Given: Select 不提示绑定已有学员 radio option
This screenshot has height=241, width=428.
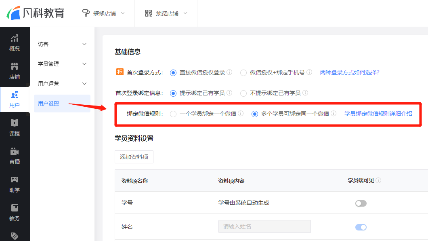Looking at the screenshot, I should click(x=243, y=93).
